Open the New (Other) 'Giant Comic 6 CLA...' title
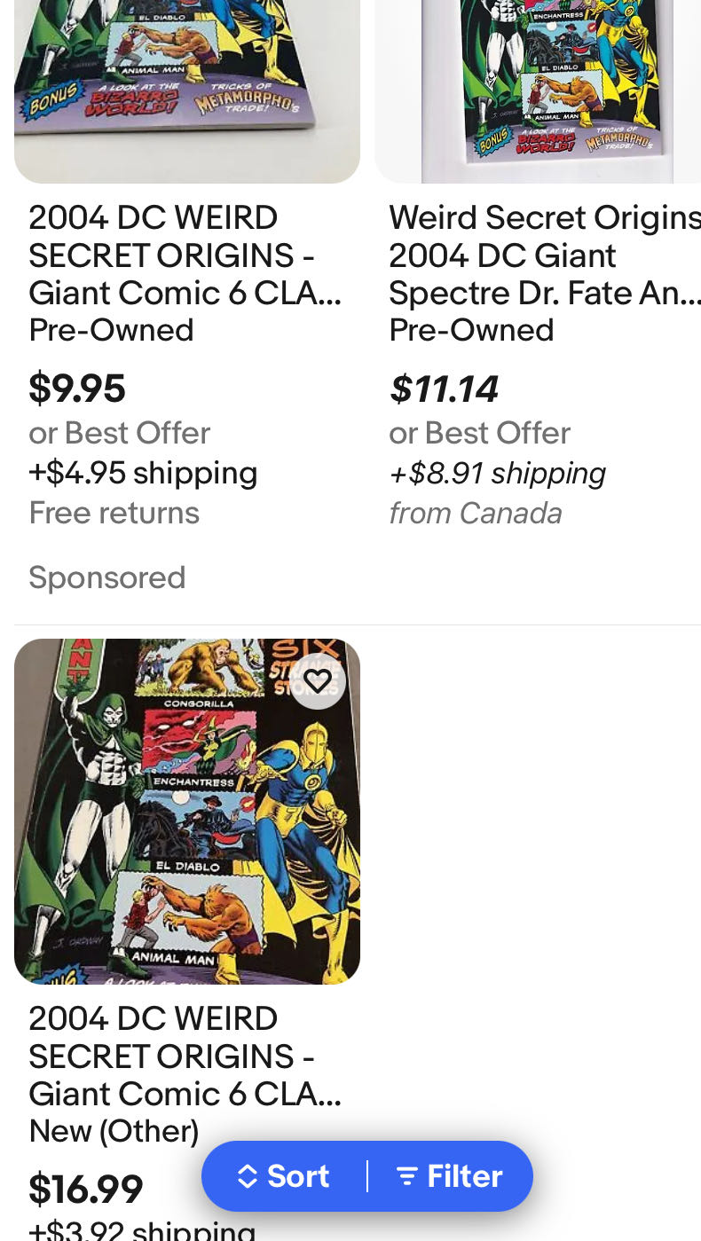Image resolution: width=701 pixels, height=1241 pixels. (185, 1056)
